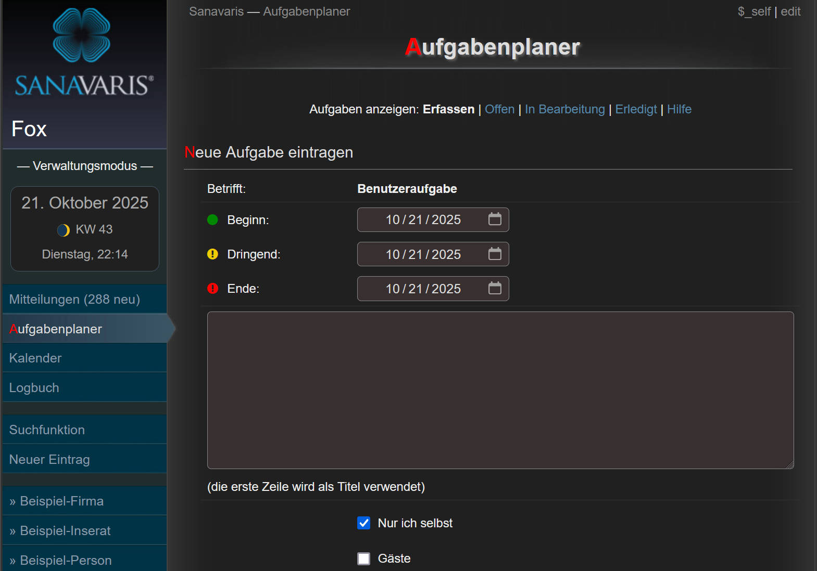Go to Kalender in the sidebar

(x=35, y=358)
